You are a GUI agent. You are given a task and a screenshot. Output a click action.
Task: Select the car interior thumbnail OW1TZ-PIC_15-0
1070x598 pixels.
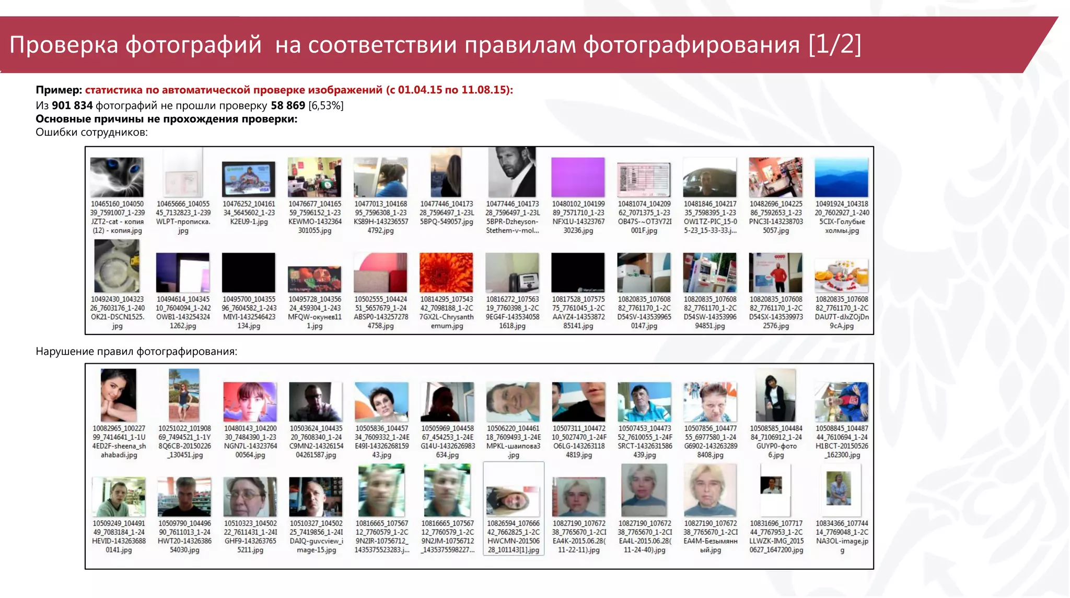coord(710,177)
